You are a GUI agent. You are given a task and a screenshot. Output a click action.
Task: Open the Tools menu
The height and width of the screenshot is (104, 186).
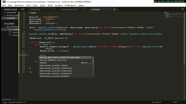point(50,5)
